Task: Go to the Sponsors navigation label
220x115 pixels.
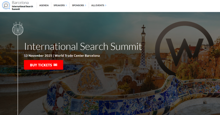Action: pos(78,5)
